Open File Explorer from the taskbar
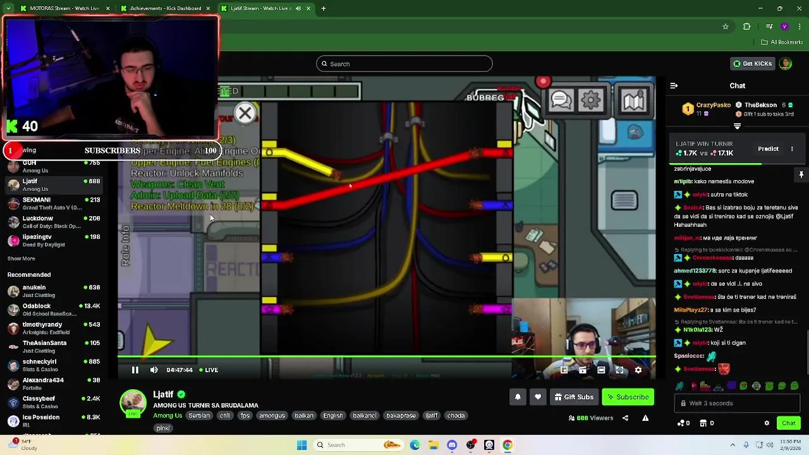Image resolution: width=809 pixels, height=455 pixels. (434, 445)
